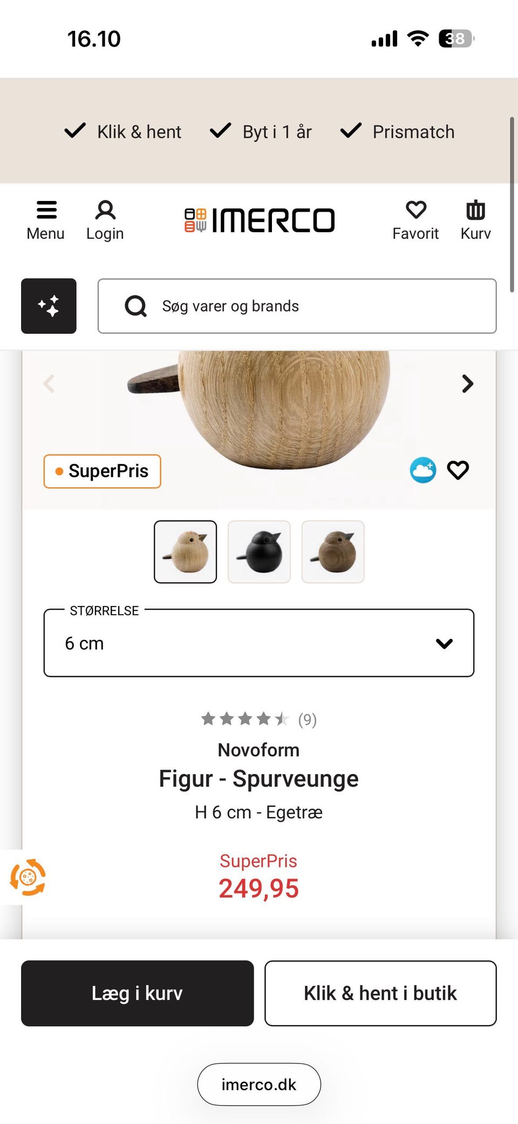This screenshot has width=518, height=1124.
Task: Tap the imerco.dk address pill
Action: pos(259,1084)
